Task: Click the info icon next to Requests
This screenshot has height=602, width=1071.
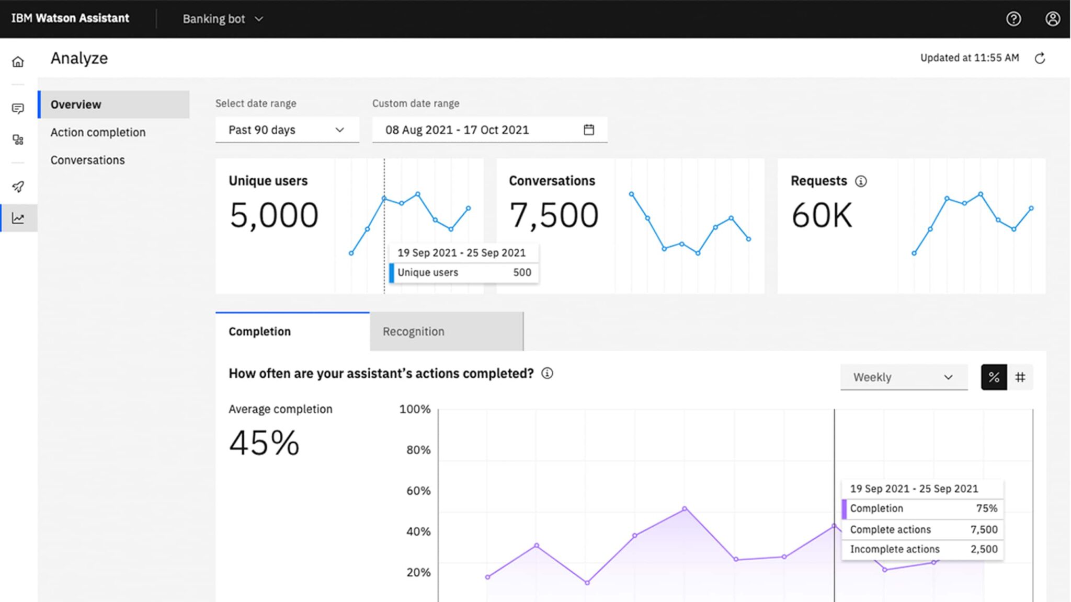Action: (x=861, y=181)
